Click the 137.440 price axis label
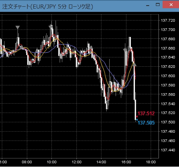Image resolution: width=179 pixels, height=167 pixels. click(168, 150)
